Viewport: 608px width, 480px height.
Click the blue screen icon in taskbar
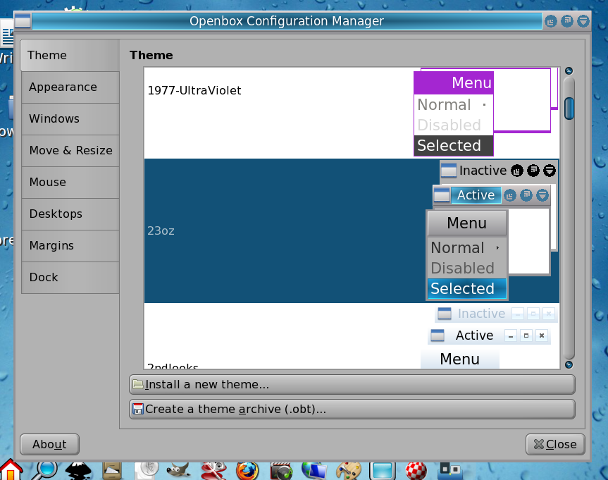coord(382,471)
